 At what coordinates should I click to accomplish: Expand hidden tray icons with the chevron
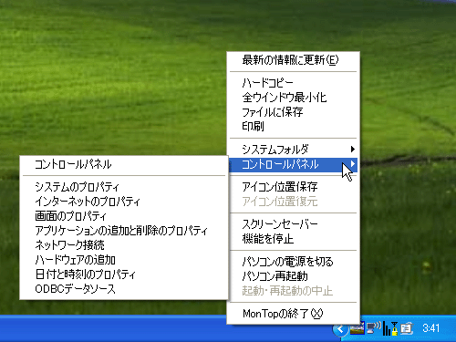340,329
